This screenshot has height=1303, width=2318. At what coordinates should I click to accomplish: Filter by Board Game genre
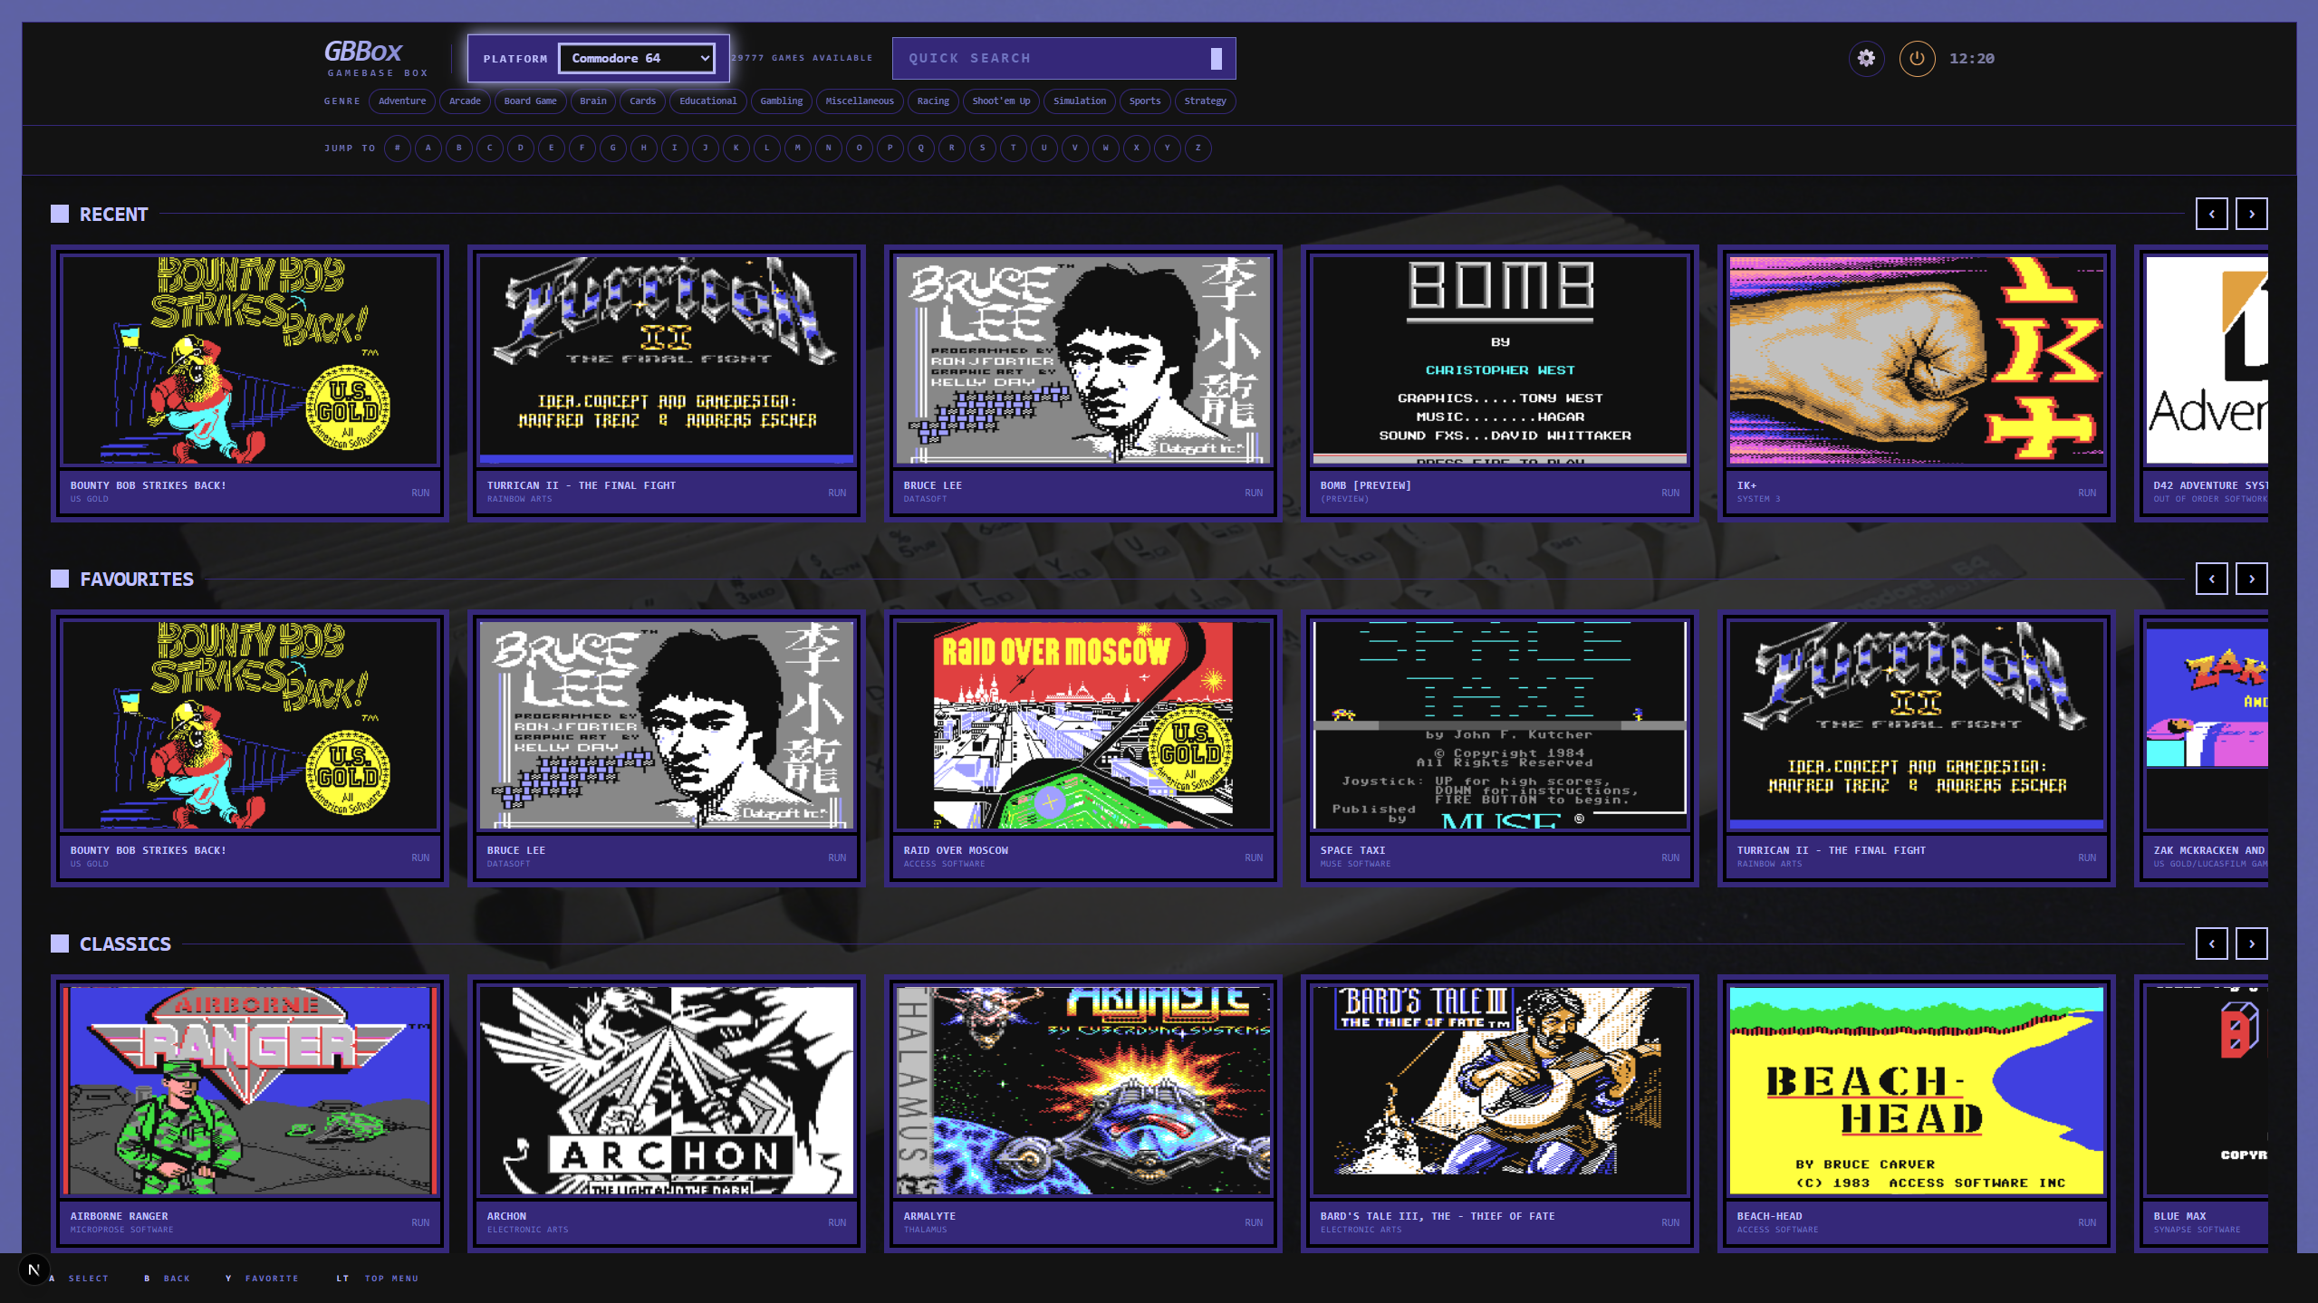coord(530,101)
